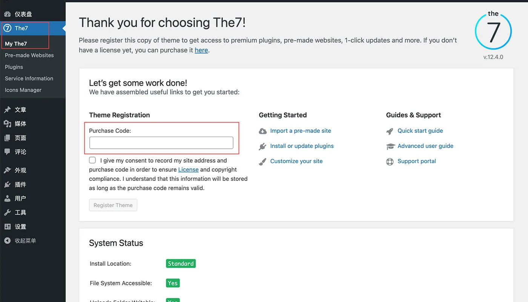Select Service Information in The7 submenu

[29, 79]
